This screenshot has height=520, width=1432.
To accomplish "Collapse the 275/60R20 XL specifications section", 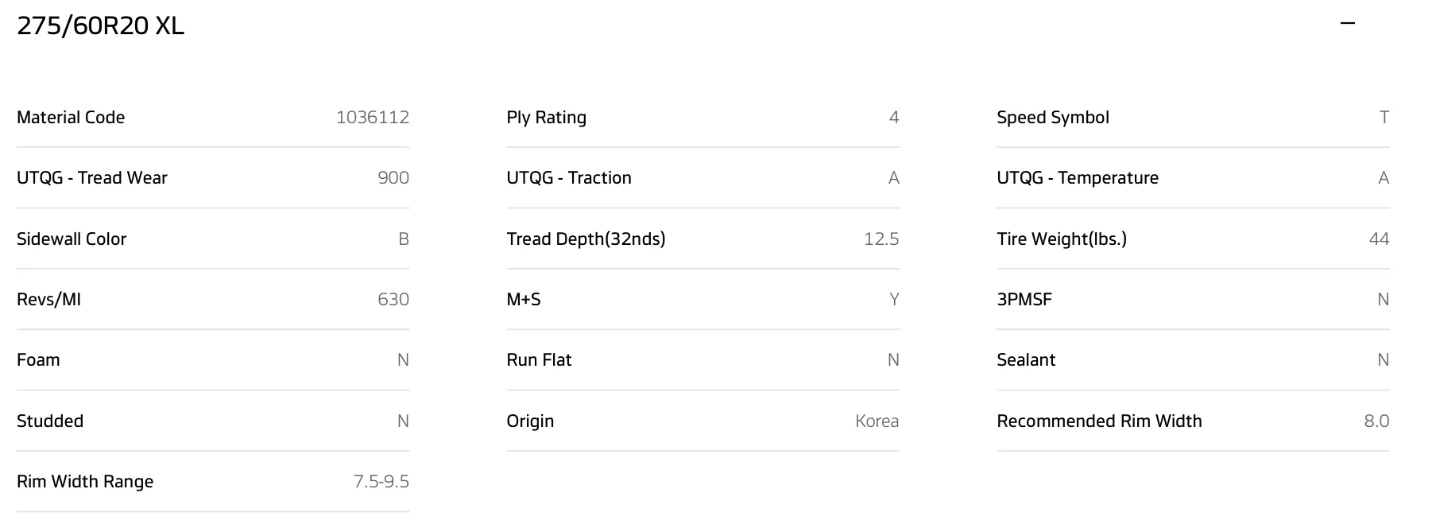I will pos(1347,24).
